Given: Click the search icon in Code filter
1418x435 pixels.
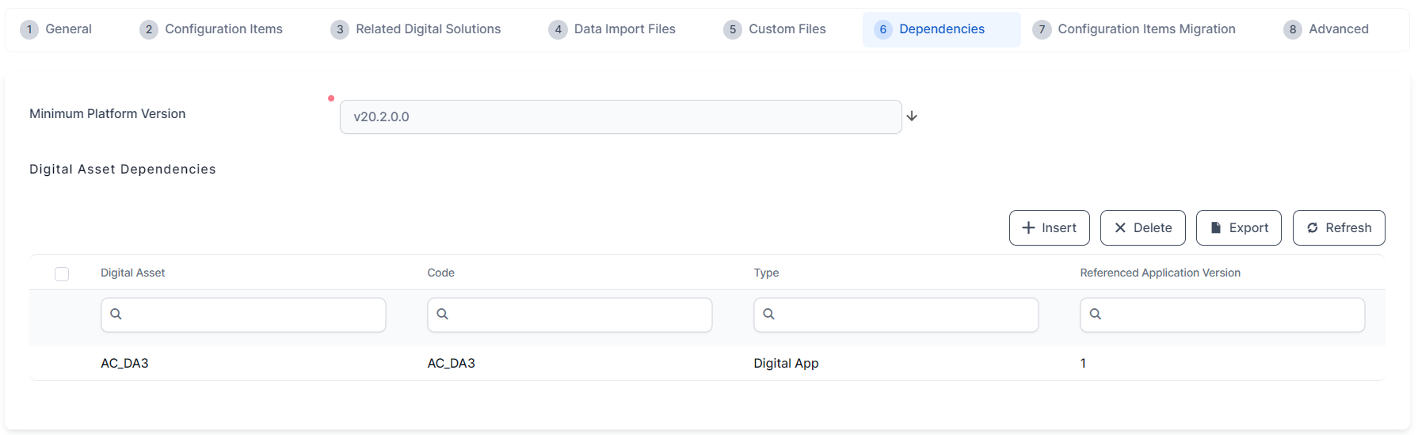Looking at the screenshot, I should 443,315.
